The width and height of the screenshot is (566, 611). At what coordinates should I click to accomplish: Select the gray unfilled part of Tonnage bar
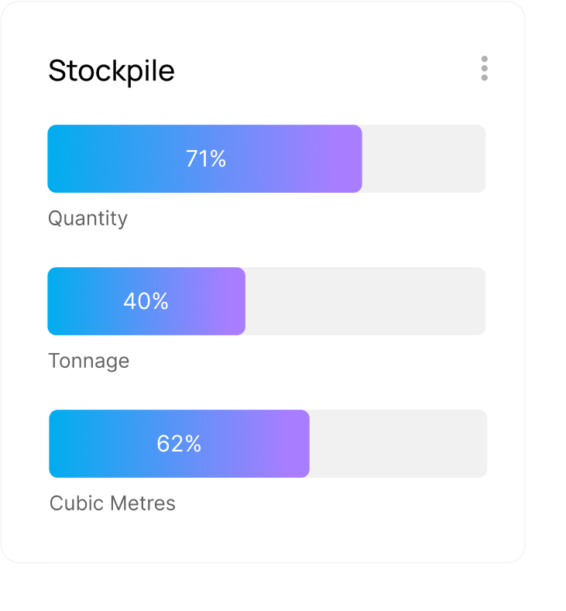(x=365, y=301)
